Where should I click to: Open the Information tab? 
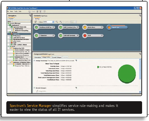click(38, 57)
